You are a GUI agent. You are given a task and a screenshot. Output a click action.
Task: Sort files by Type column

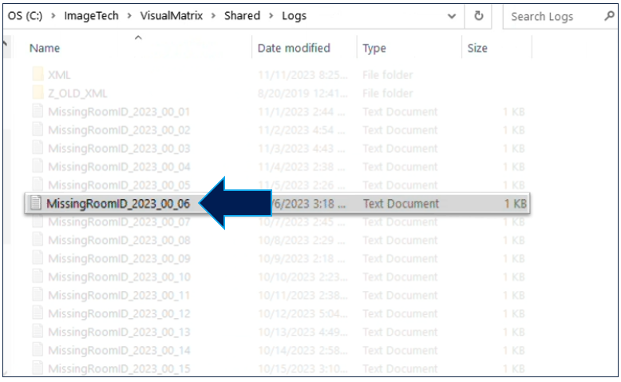click(x=374, y=49)
